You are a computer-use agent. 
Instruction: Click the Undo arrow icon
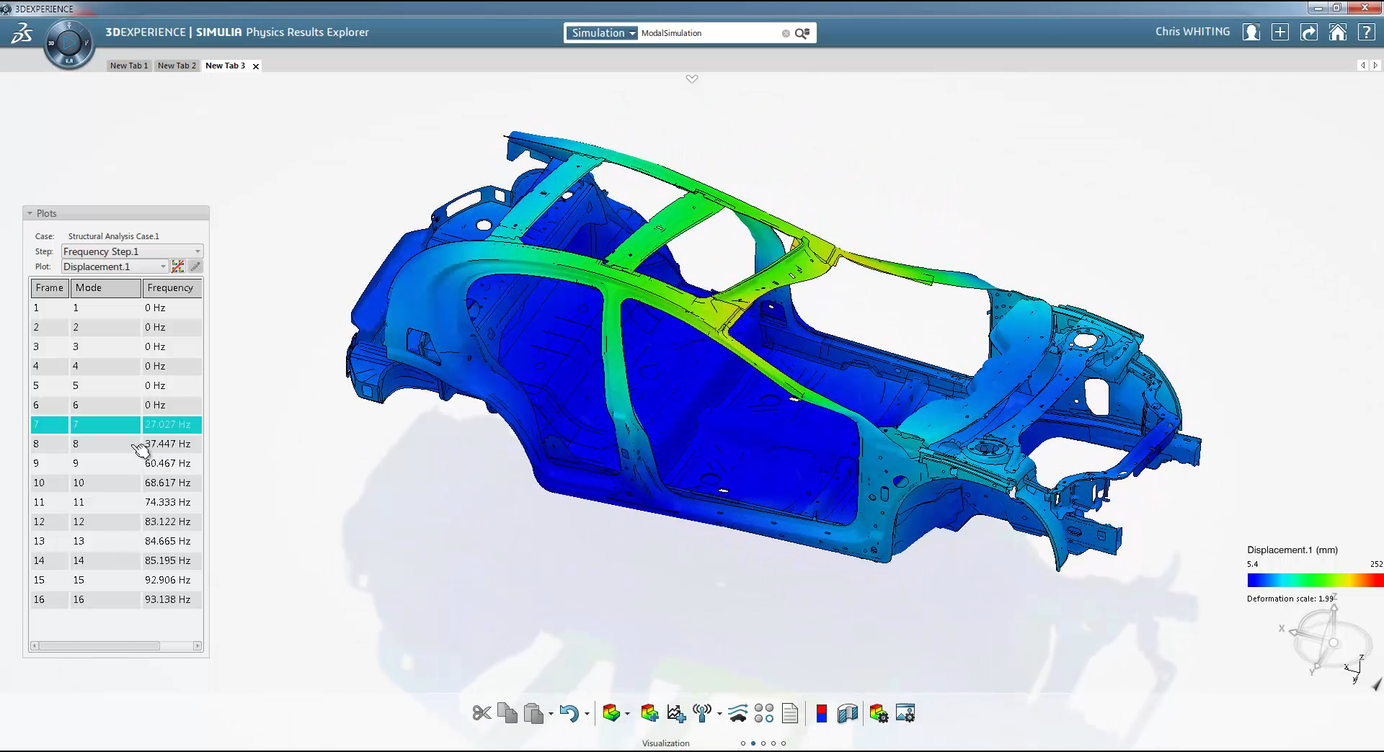tap(569, 713)
